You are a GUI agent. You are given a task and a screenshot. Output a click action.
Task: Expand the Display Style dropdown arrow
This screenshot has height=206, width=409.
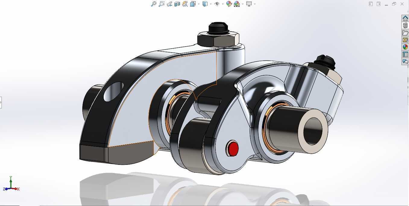(210, 4)
